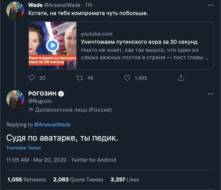Click the tweet timestamp 11:05 AM · Mar 20, 2022
The height and width of the screenshot is (190, 221).
[x=36, y=160]
